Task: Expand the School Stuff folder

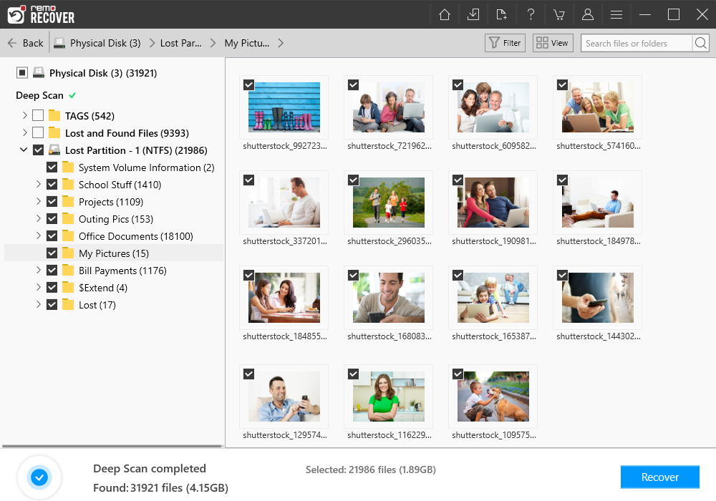Action: click(x=39, y=185)
